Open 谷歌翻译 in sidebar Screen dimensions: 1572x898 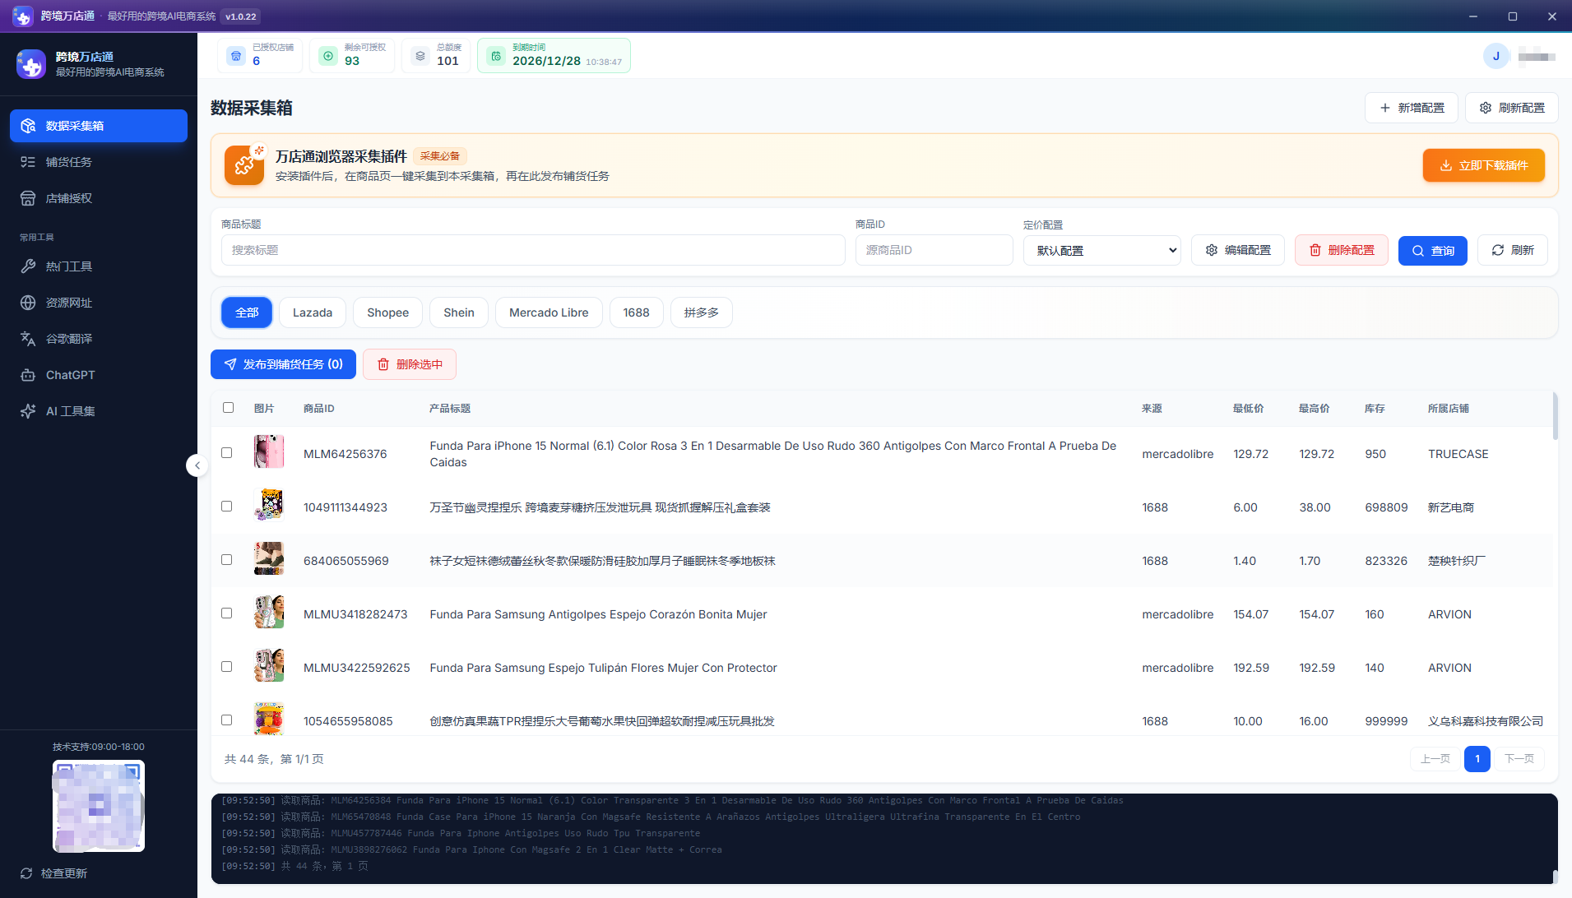[99, 339]
